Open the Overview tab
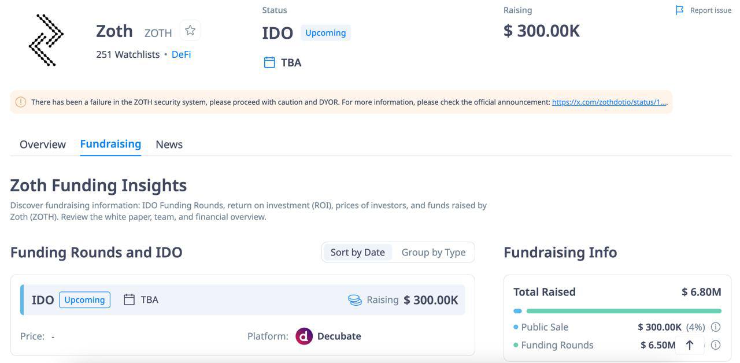The image size is (740, 363). (43, 145)
